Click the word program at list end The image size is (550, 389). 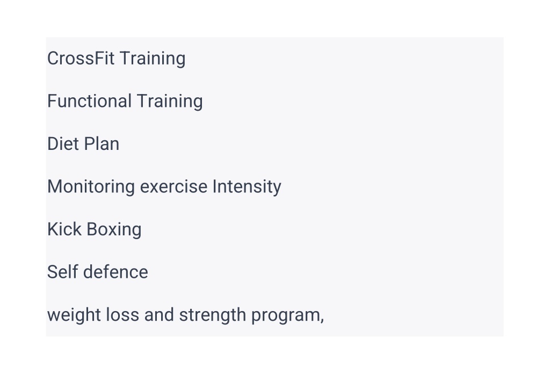click(288, 316)
